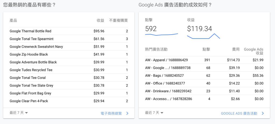
Task: Click the $114.73 cost value
Action: (x=233, y=60)
